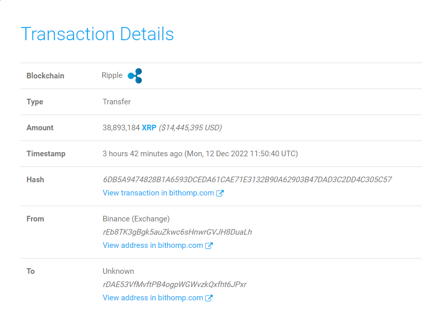Screen dimensions: 422x312
Task: Click external-link icon beside View transaction
Action: [x=220, y=193]
